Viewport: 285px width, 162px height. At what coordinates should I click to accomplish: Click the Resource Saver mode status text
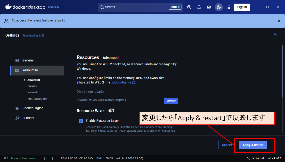(23, 158)
